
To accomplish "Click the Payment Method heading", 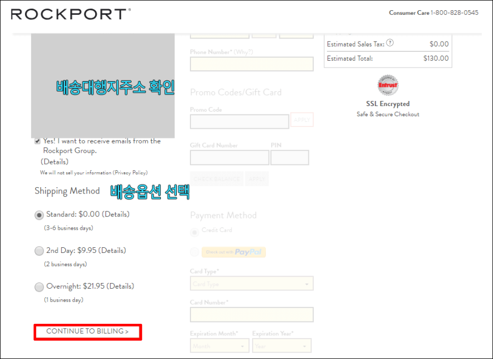I will [223, 216].
